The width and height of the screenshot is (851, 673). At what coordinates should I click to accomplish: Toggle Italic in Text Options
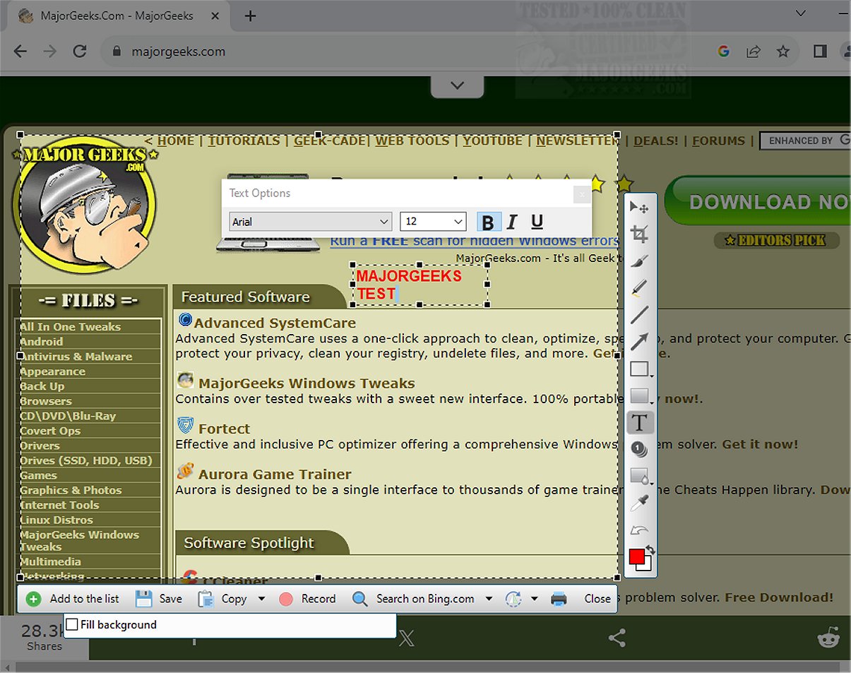[512, 222]
